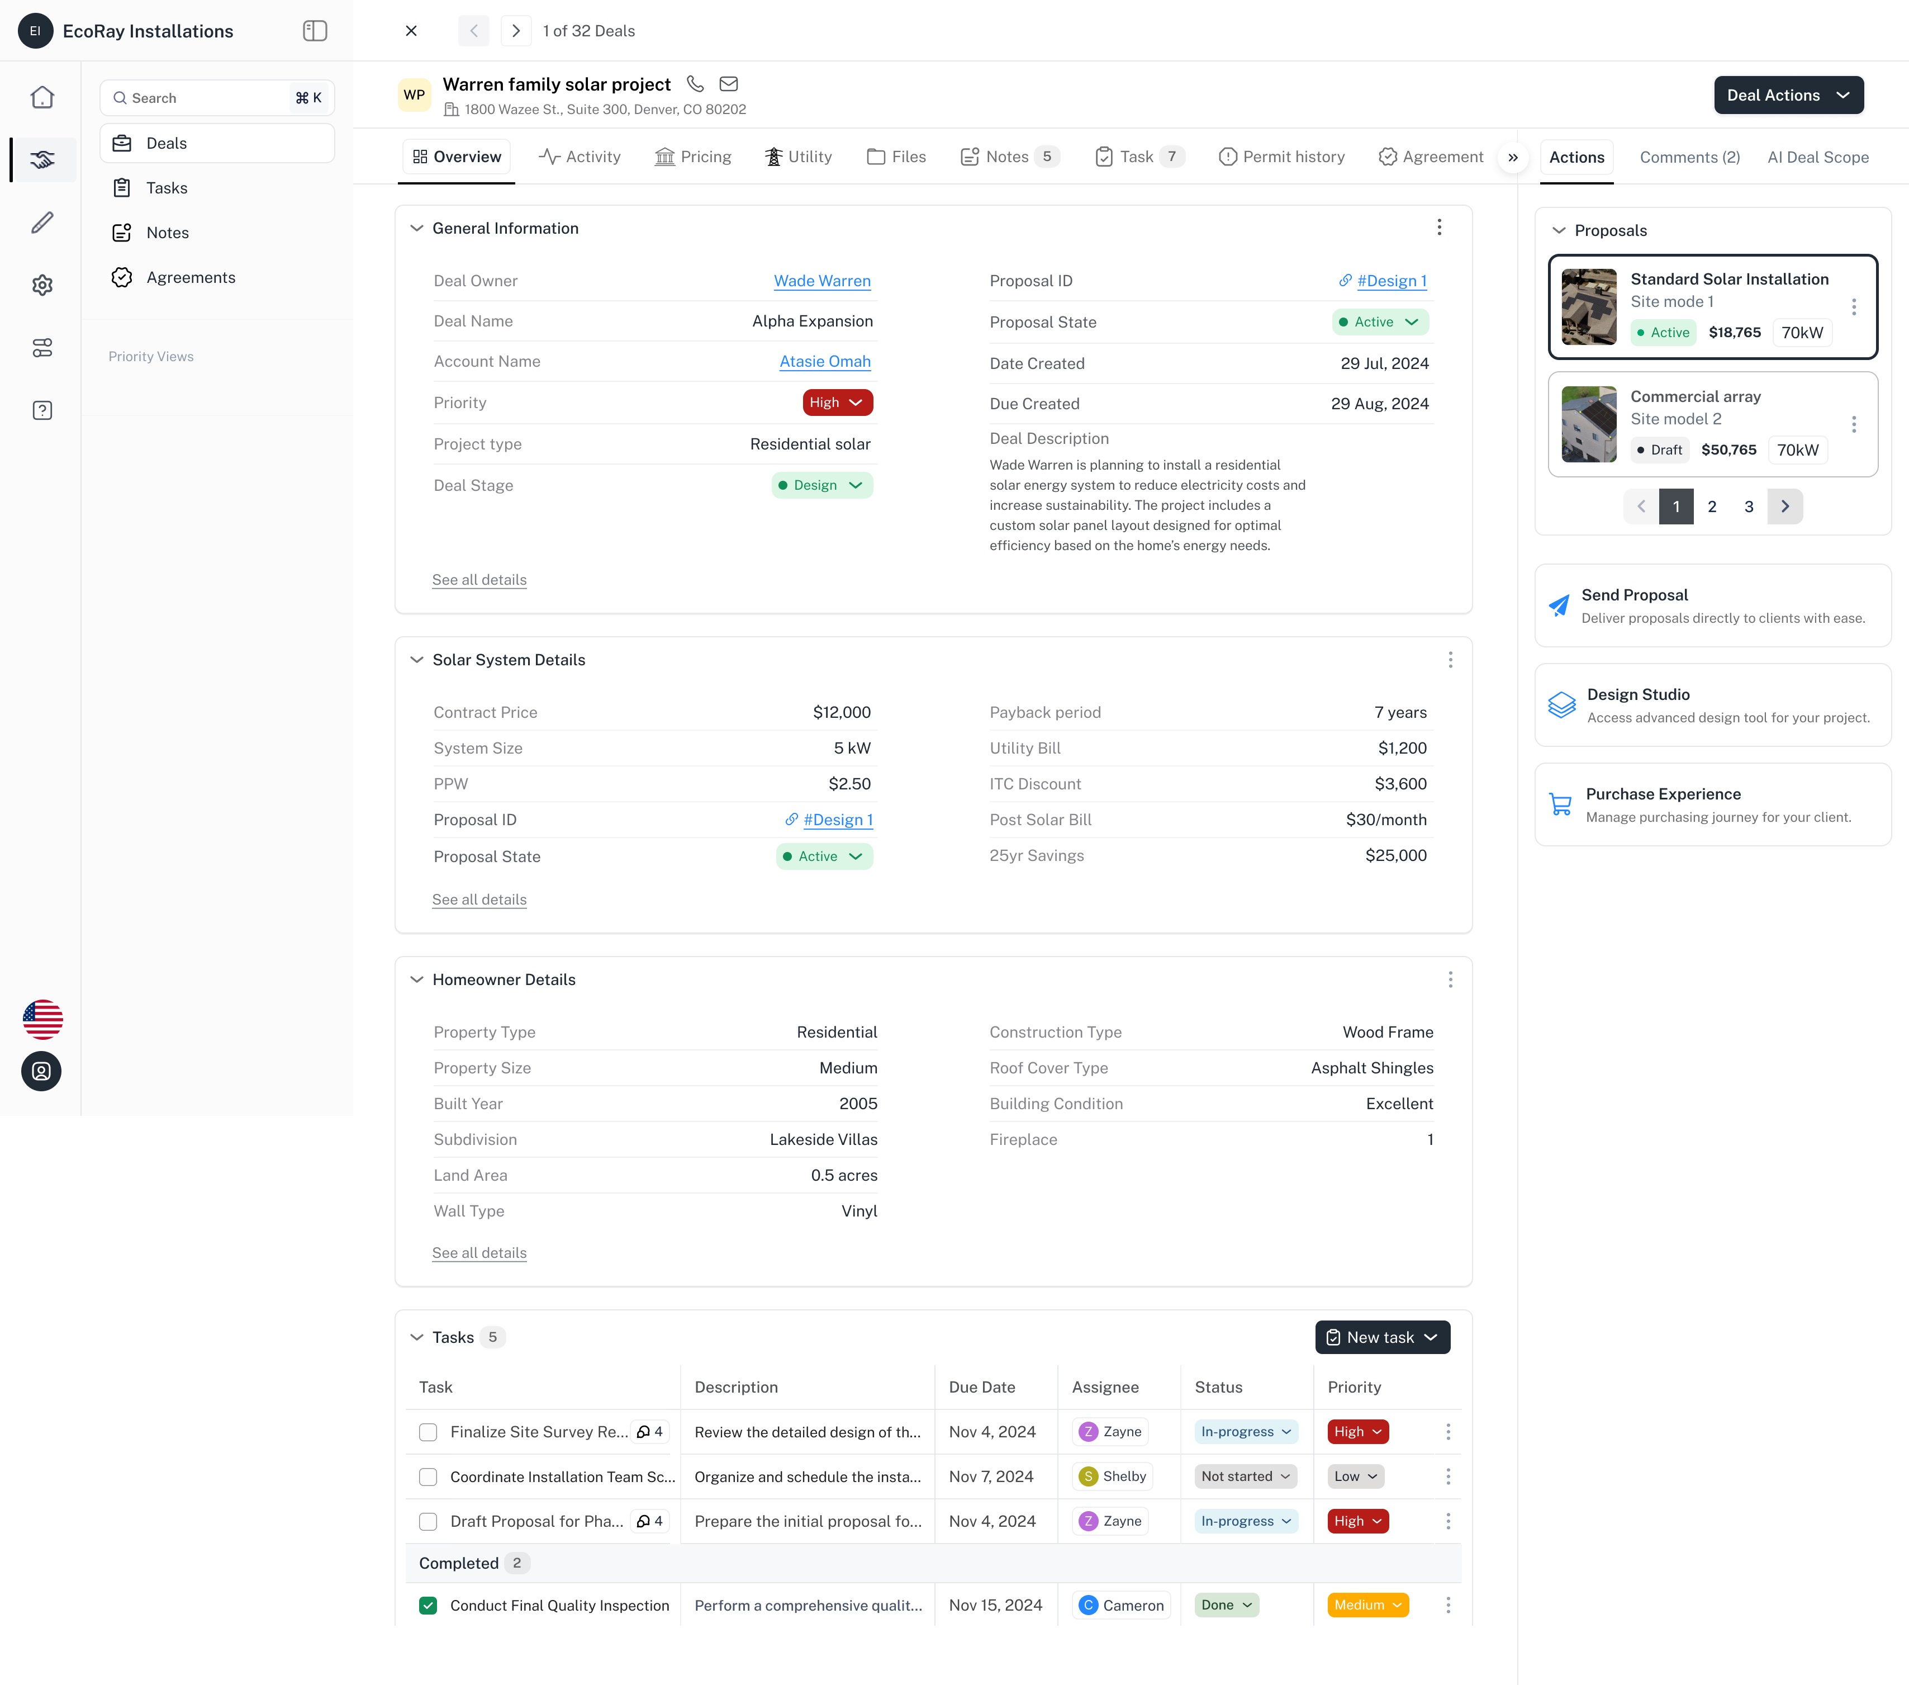Collapse the sidebar with the panel icon

(x=315, y=31)
